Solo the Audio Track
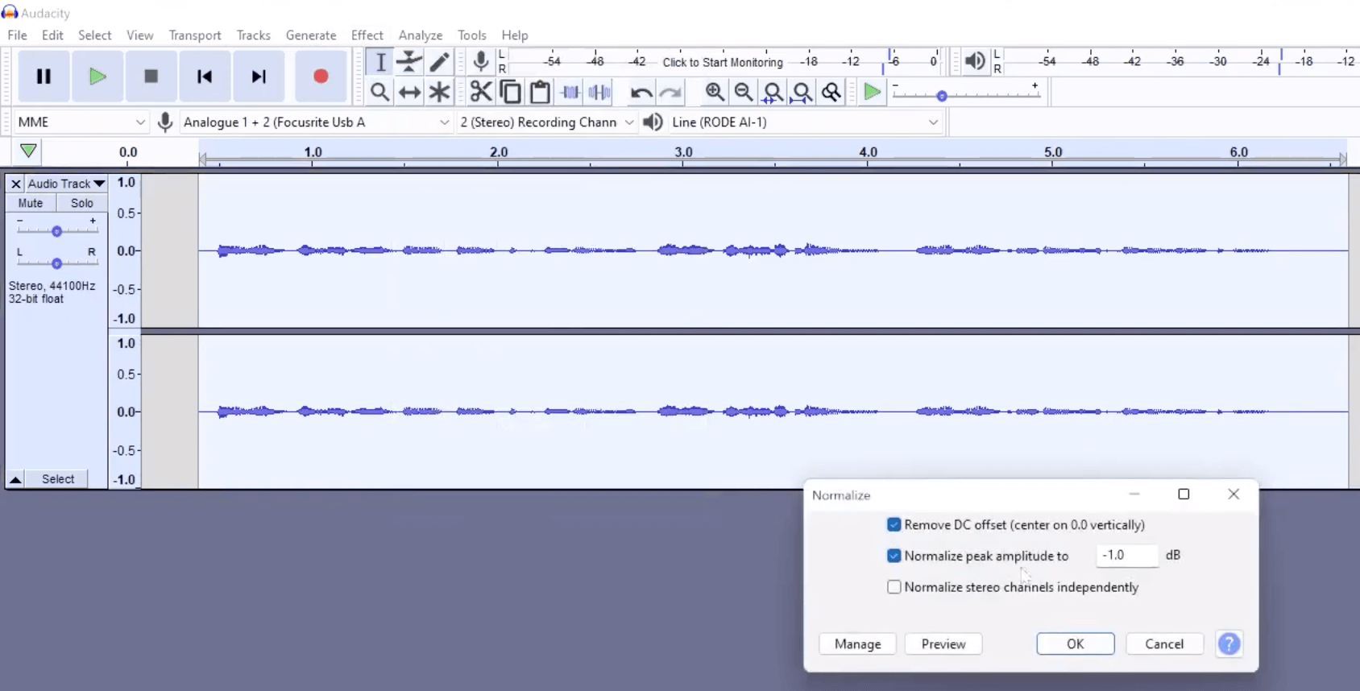The width and height of the screenshot is (1360, 691). point(81,203)
